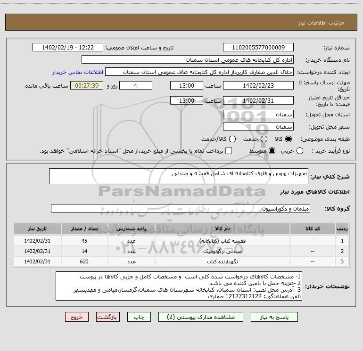Click the توضیحات خریدار notes box
The width and height of the screenshot is (363, 351).
[x=179, y=286]
